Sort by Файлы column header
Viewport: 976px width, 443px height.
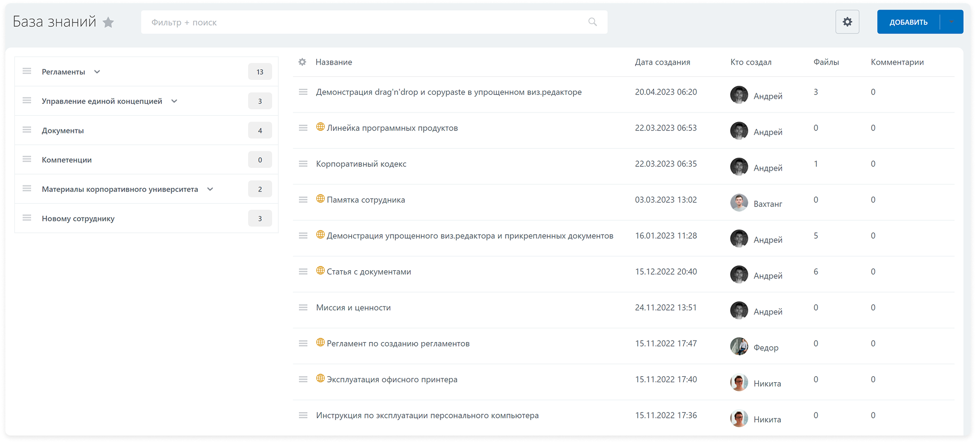click(x=826, y=62)
